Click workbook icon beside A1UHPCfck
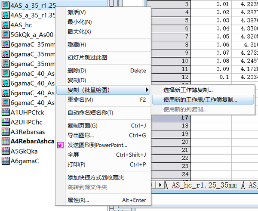Screen dimensions: 258x211 tap(5, 112)
